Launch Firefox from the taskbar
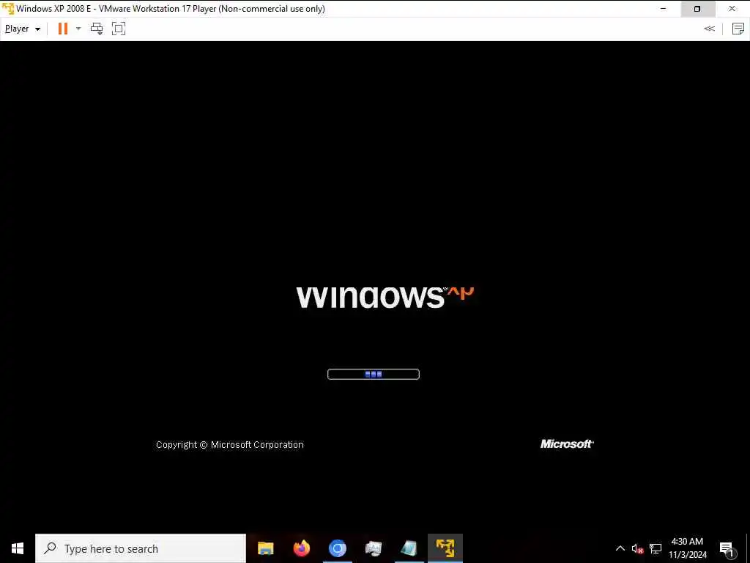Screen dimensions: 750x563 (x=301, y=548)
